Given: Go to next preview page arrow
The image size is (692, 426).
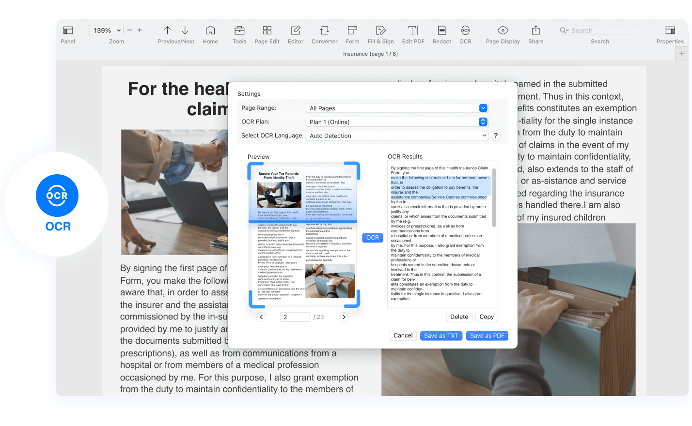Looking at the screenshot, I should click(x=344, y=317).
